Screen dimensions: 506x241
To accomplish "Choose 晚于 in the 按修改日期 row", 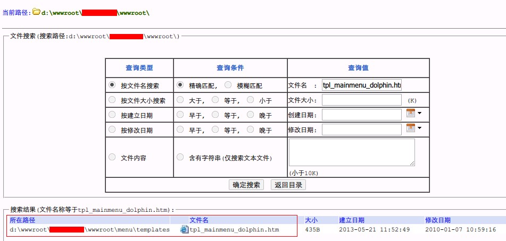I will pos(250,130).
